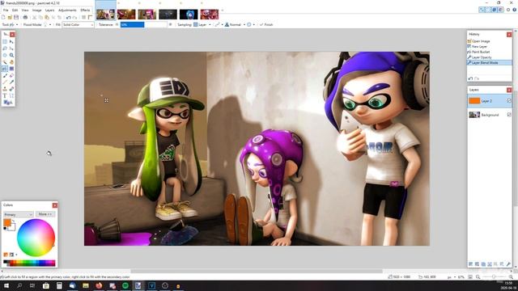Image resolution: width=518 pixels, height=291 pixels.
Task: Click the undo button in History panel
Action: click(x=470, y=78)
